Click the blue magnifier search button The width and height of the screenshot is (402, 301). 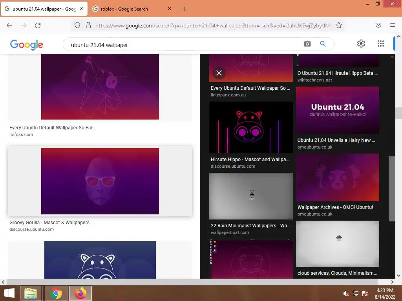323,44
